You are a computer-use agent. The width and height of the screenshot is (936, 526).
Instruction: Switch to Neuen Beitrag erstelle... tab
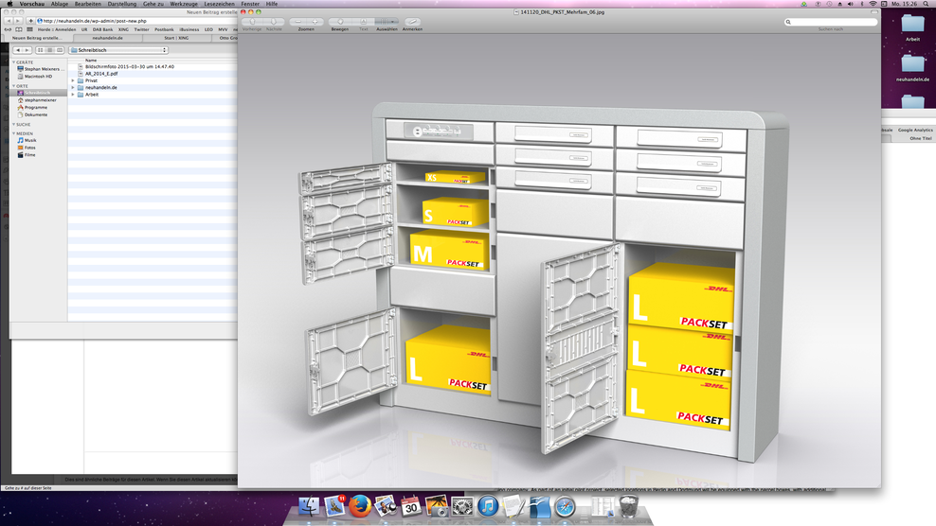tap(37, 38)
